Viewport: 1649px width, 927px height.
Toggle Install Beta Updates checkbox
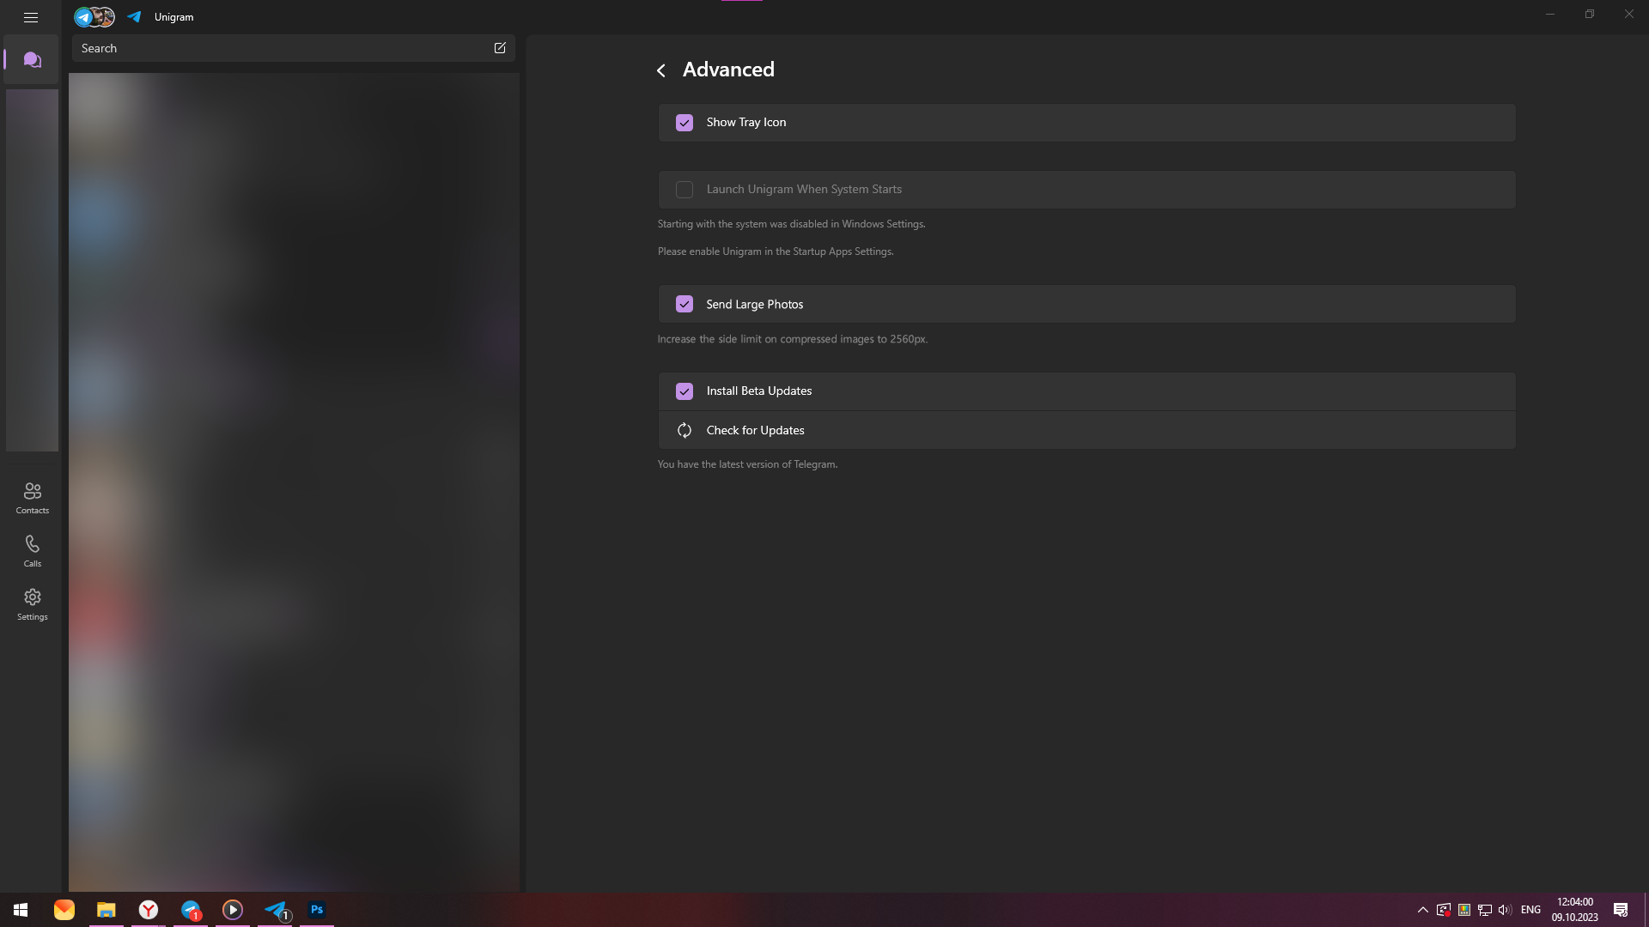pyautogui.click(x=685, y=391)
